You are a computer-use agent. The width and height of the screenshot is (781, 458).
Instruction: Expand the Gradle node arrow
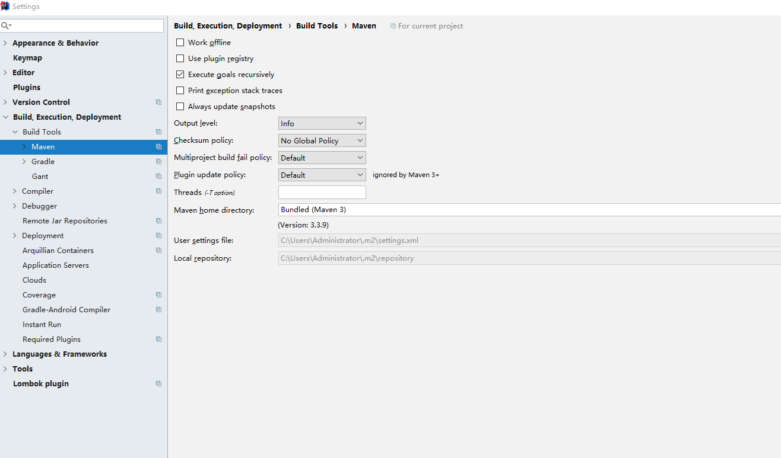[24, 162]
